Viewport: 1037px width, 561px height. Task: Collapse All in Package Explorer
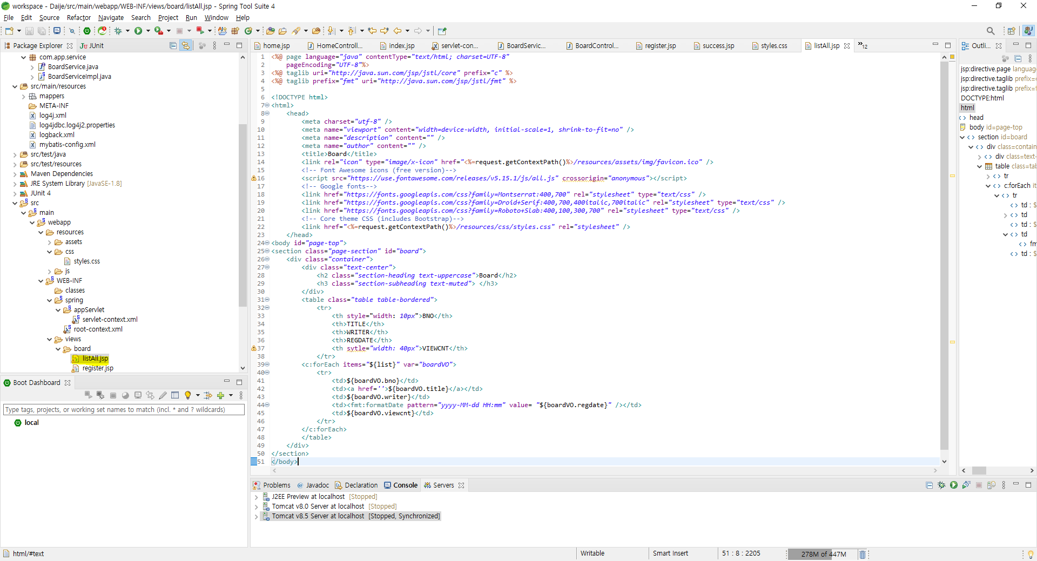[x=173, y=46]
